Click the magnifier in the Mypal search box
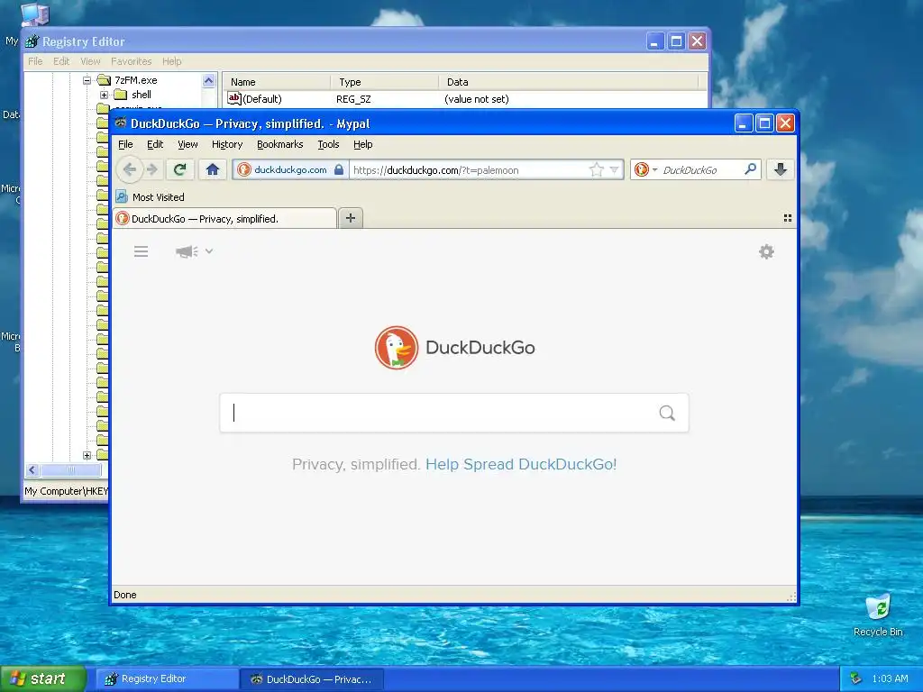 [x=751, y=169]
